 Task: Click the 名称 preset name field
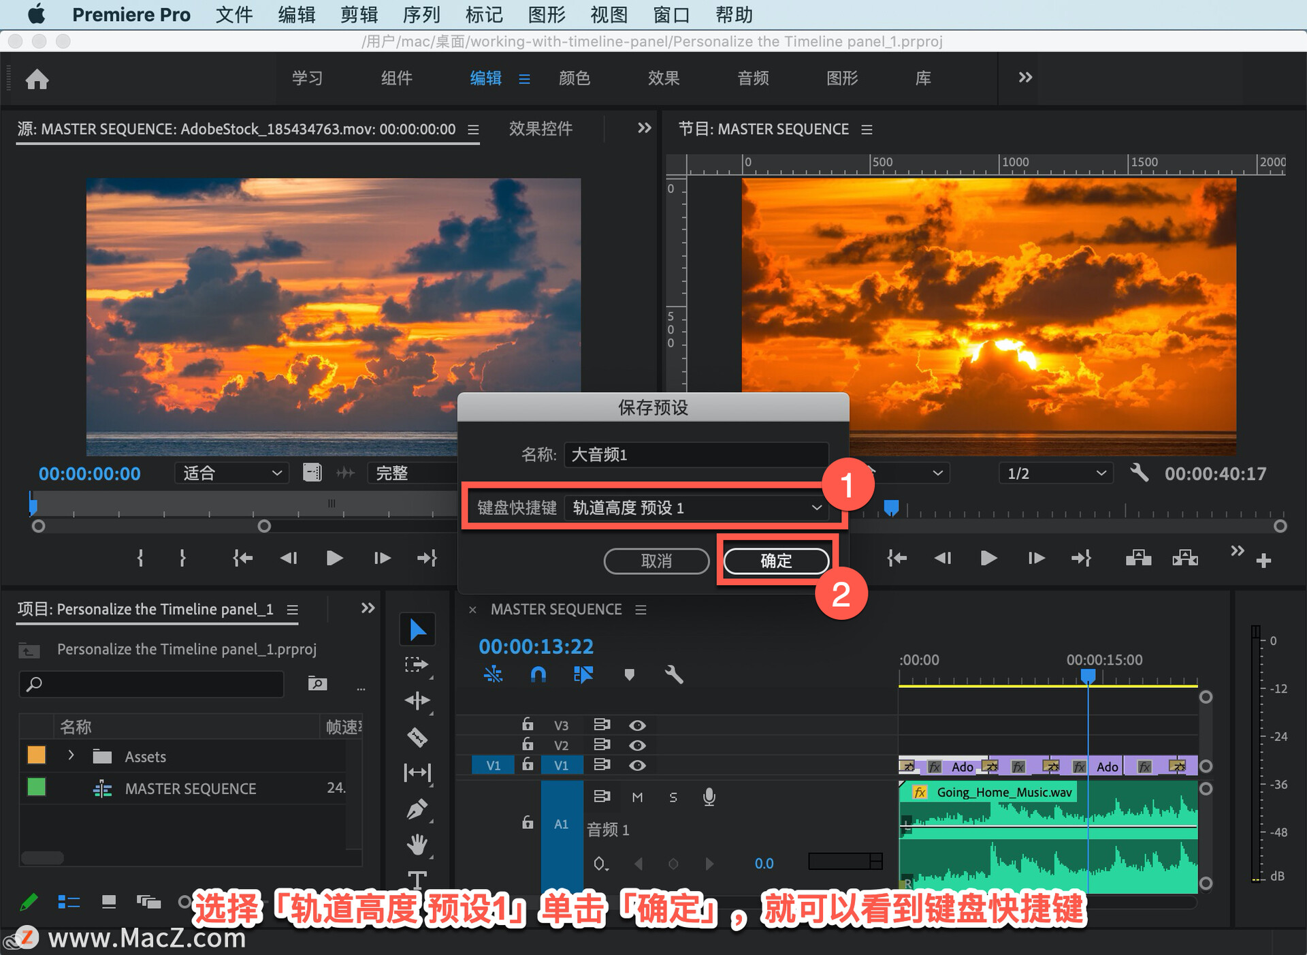[x=696, y=454]
